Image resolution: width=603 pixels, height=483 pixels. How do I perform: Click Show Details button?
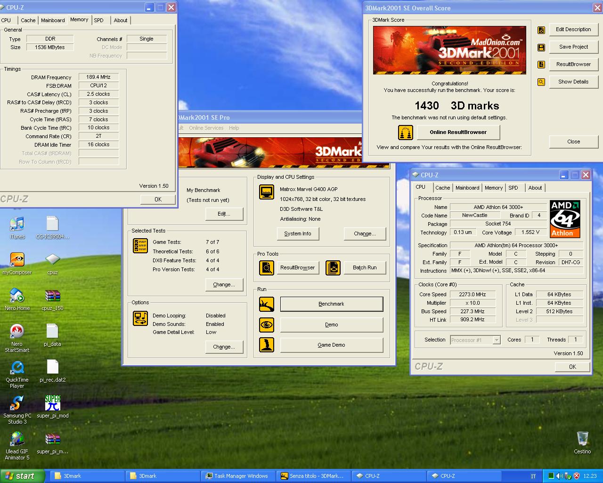[x=573, y=82]
